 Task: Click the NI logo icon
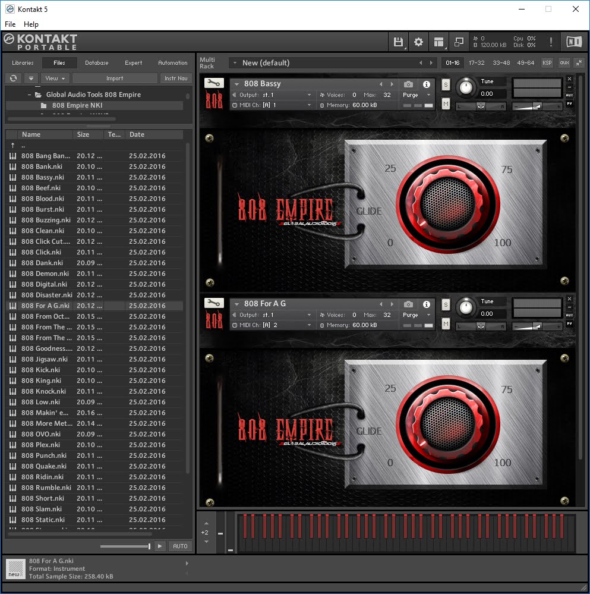(574, 42)
